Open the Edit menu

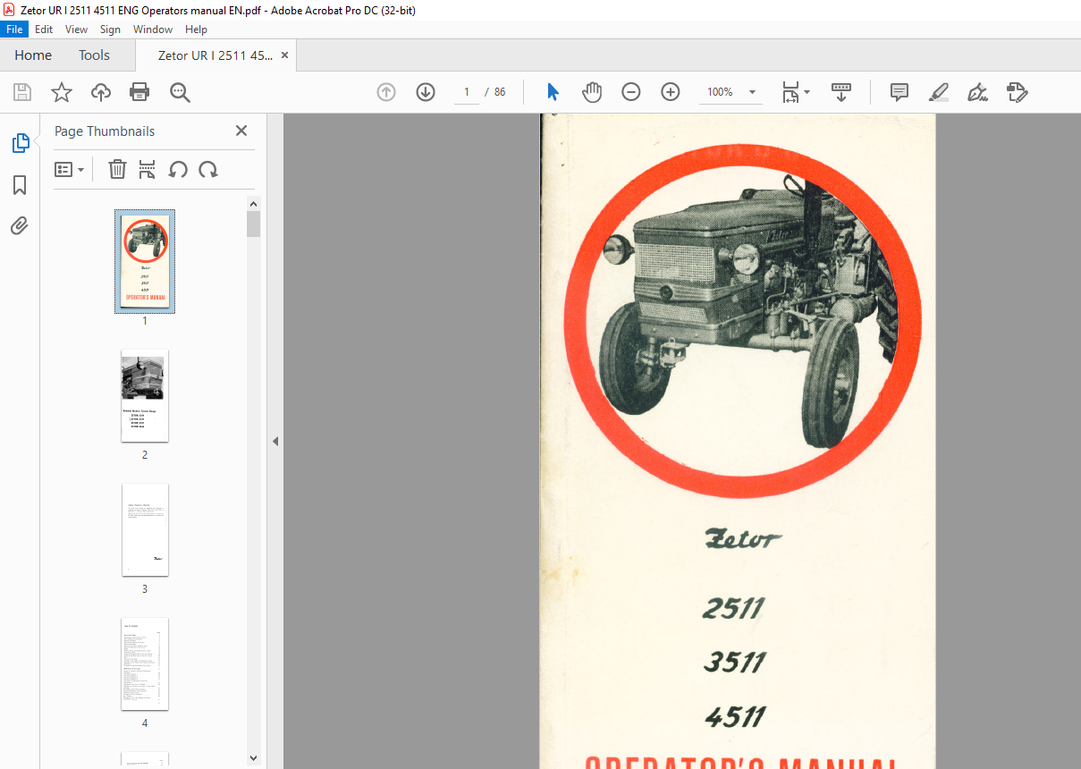(x=44, y=30)
